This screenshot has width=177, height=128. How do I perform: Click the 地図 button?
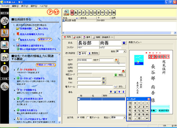(x=118, y=75)
